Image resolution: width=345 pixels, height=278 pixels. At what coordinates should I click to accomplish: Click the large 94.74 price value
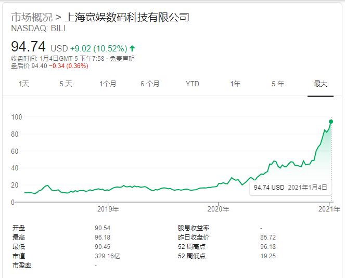(29, 47)
